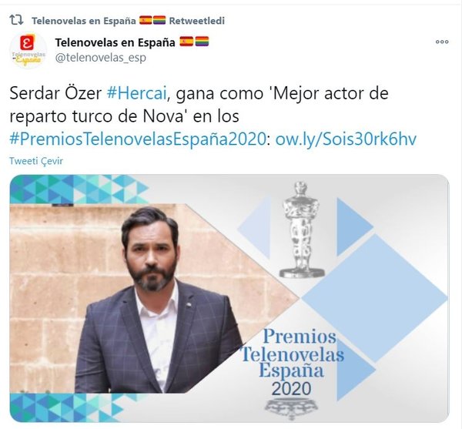Open the three-dot more options menu

pos(442,42)
